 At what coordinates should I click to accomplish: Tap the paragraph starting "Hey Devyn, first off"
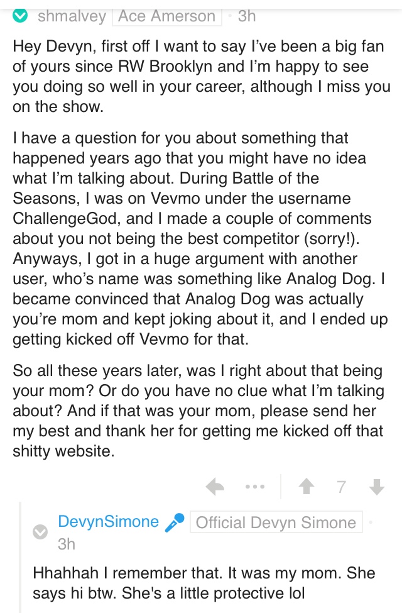coord(202,76)
